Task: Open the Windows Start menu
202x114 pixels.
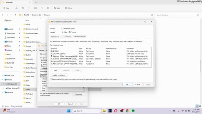Action: [x=69, y=111]
